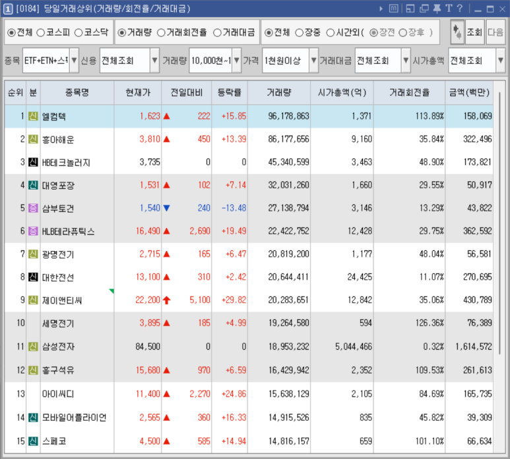Screen dimensions: 510x459
Task: Sort by 현재가 column header
Action: pyautogui.click(x=138, y=92)
